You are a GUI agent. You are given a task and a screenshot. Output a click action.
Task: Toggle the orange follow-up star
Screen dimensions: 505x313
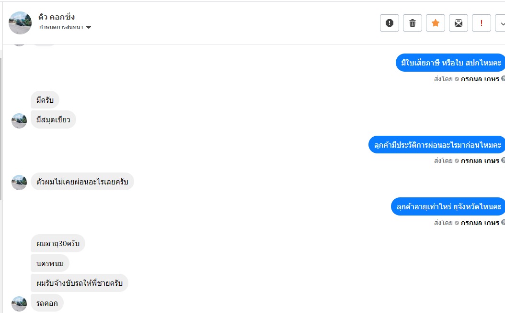point(436,23)
